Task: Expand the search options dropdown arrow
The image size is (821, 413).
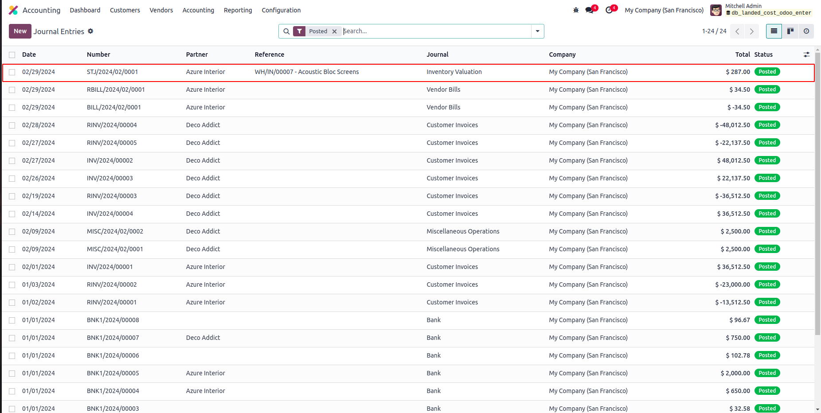Action: point(537,31)
